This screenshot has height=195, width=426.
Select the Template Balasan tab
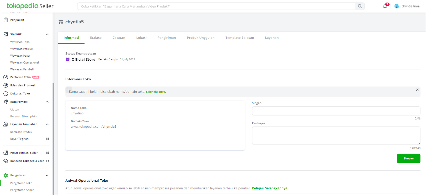pyautogui.click(x=240, y=38)
